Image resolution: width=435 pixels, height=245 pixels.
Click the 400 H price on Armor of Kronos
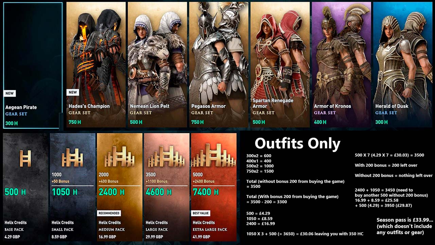(x=320, y=122)
